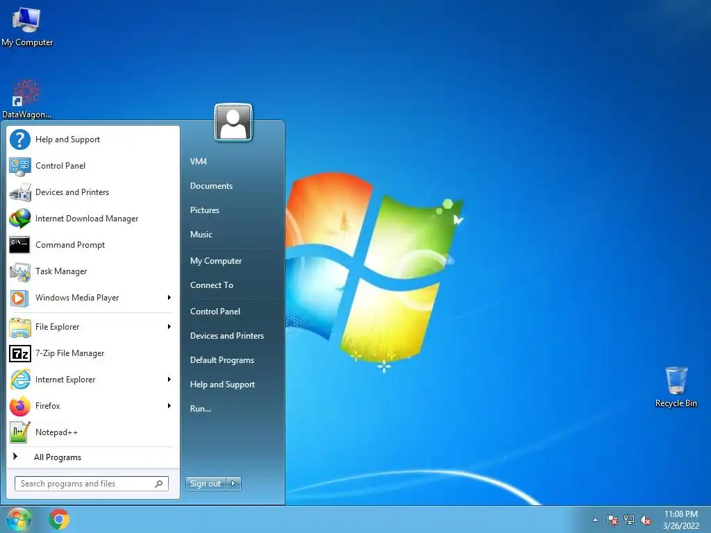This screenshot has height=533, width=711.
Task: Open the Help and Support question mark icon
Action: [20, 139]
